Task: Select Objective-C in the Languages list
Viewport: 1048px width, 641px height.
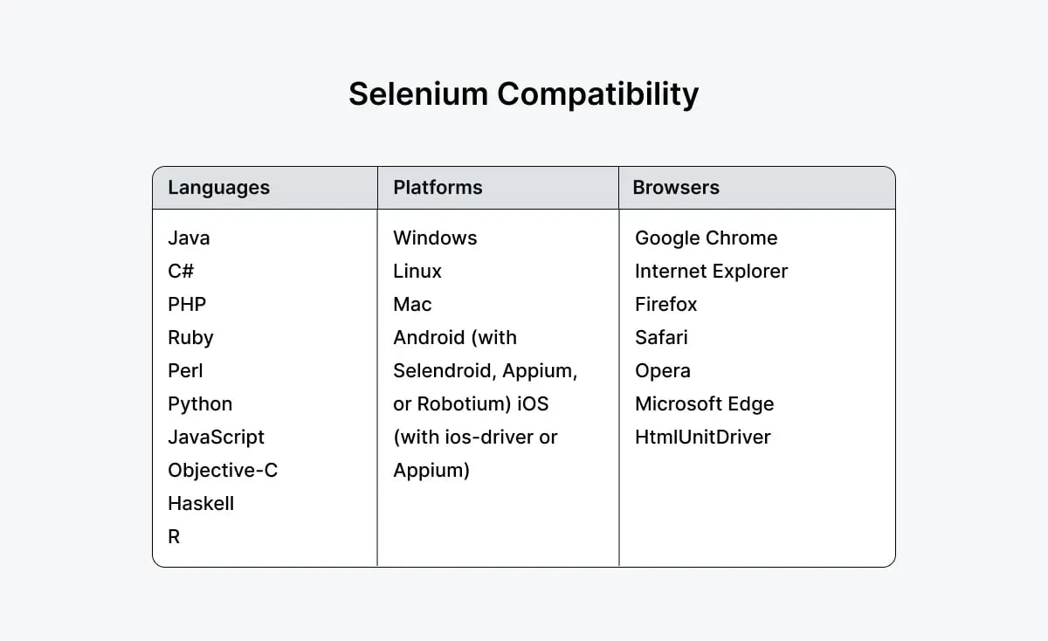Action: 223,471
